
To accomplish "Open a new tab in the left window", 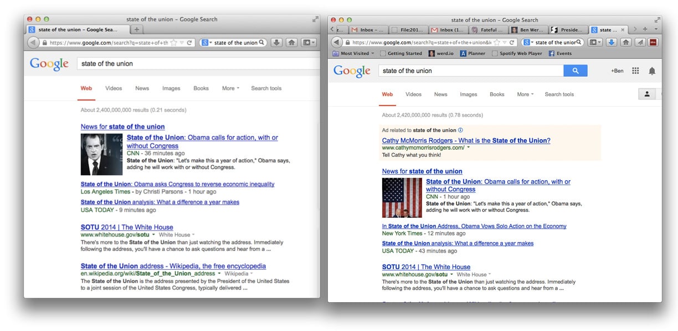I will [137, 29].
